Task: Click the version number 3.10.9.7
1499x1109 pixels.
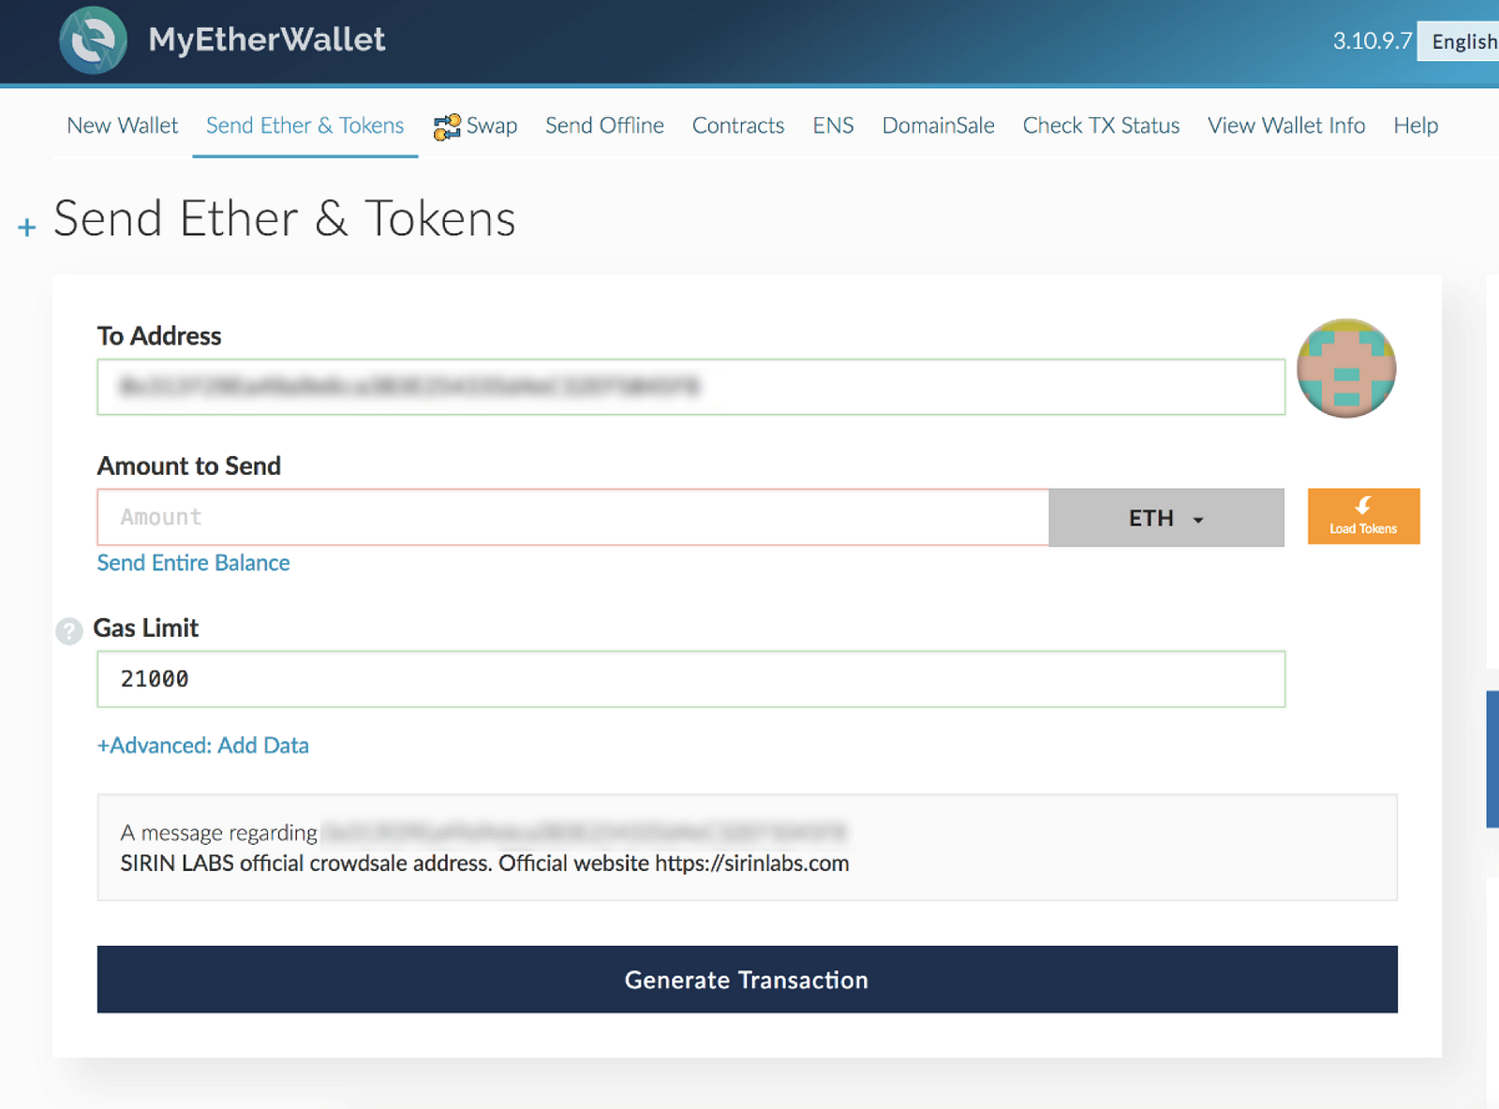Action: click(1372, 41)
